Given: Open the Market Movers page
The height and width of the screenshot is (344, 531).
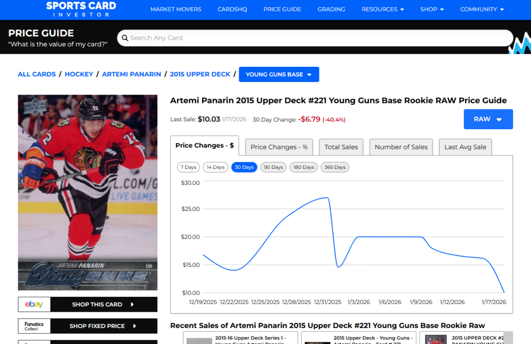Looking at the screenshot, I should [176, 9].
